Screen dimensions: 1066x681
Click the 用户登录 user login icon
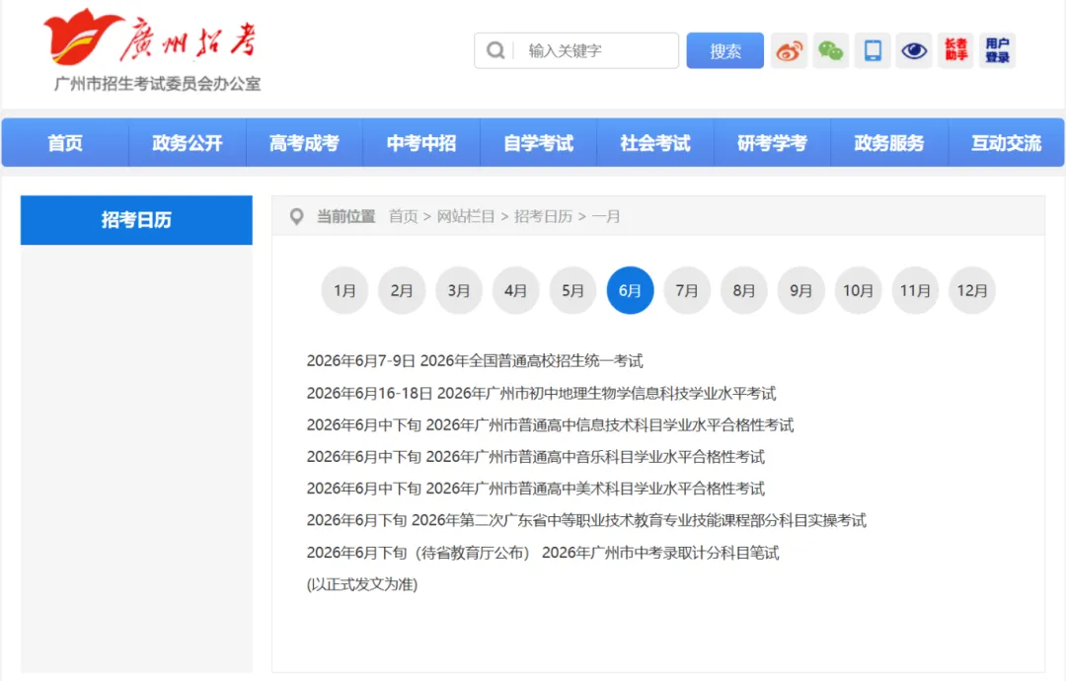(x=997, y=50)
